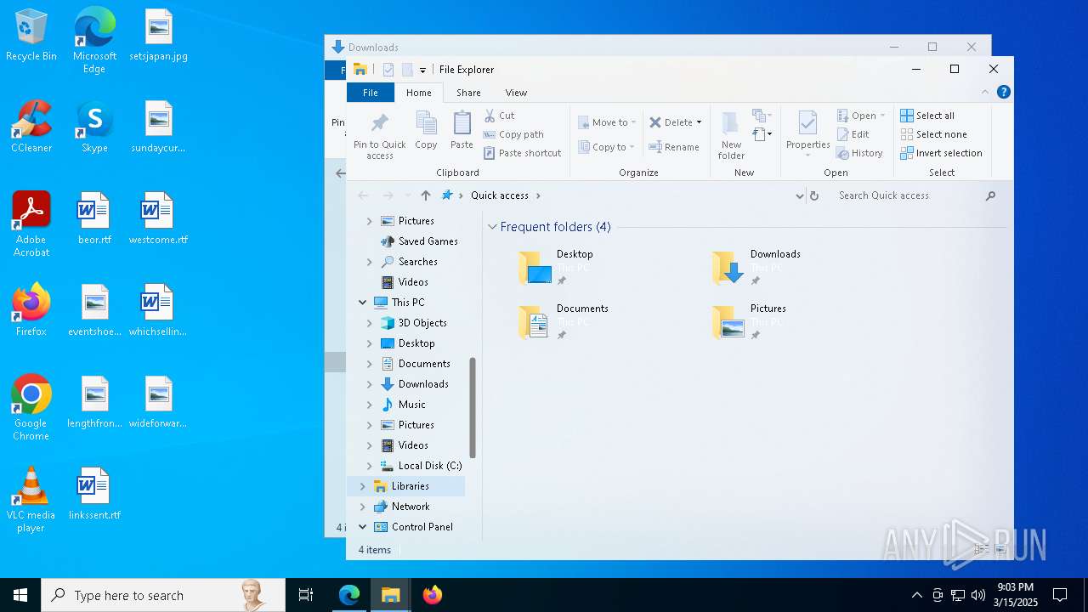1088x612 pixels.
Task: Switch to the View ribbon tab
Action: tap(516, 93)
